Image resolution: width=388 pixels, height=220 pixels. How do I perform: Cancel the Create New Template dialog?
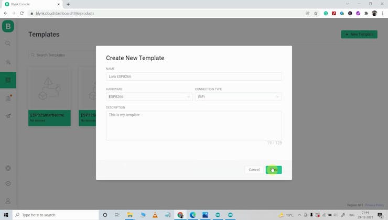pyautogui.click(x=254, y=170)
